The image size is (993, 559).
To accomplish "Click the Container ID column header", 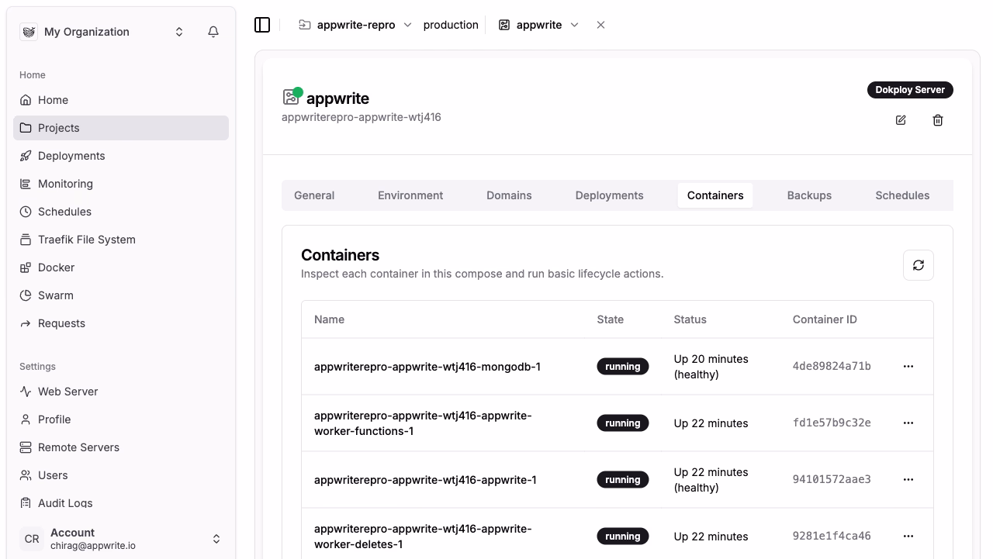I will pyautogui.click(x=825, y=319).
